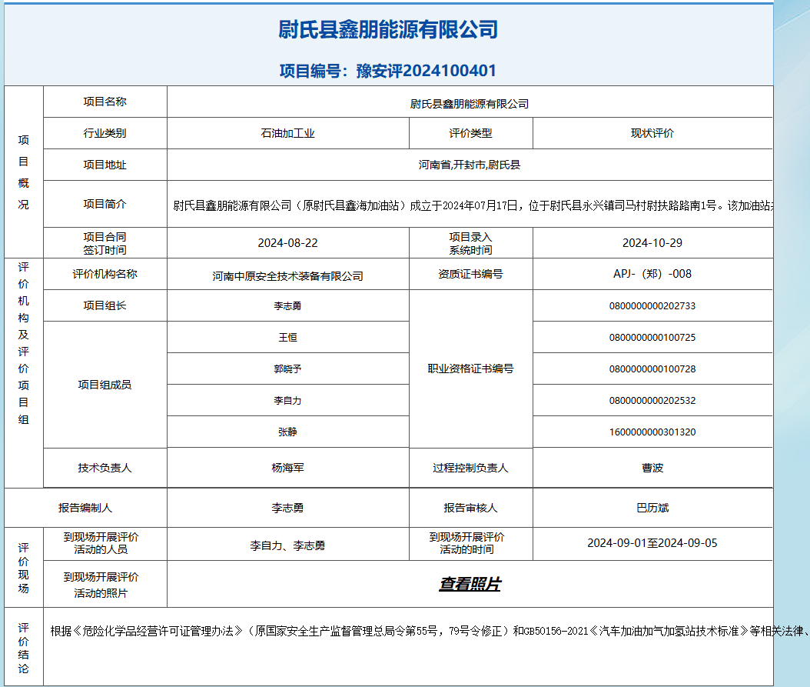The width and height of the screenshot is (810, 687).
Task: Select member name 王恒
Action: click(x=287, y=337)
